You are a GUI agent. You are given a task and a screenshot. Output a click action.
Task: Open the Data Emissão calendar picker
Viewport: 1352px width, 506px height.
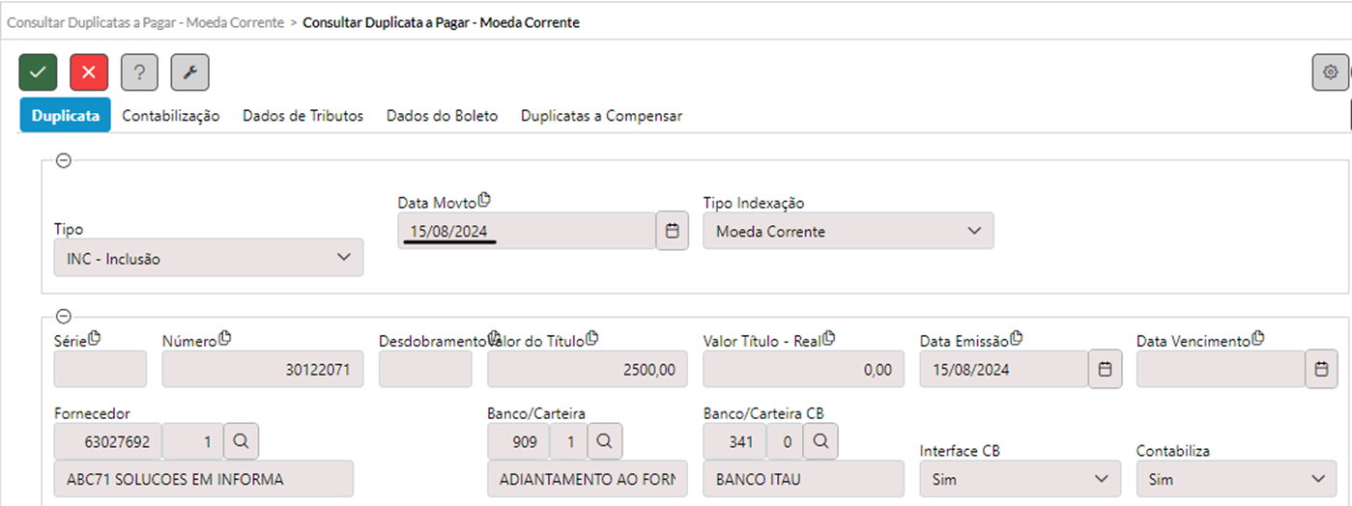[1106, 369]
